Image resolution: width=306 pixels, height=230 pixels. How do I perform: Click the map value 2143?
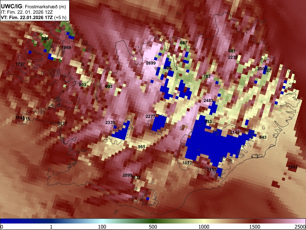(x=235, y=132)
